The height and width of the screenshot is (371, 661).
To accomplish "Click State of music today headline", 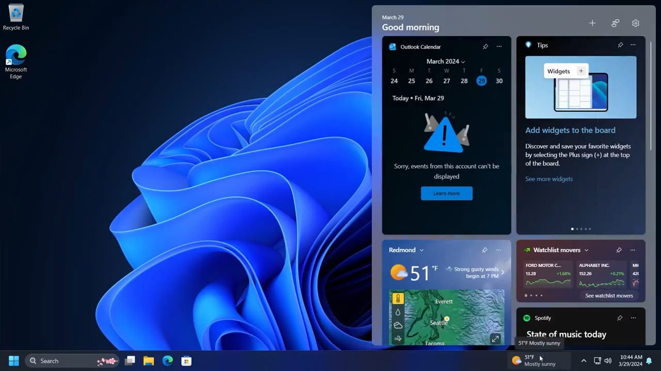I will tap(566, 334).
